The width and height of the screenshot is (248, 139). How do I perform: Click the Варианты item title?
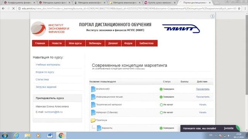pos(107,128)
